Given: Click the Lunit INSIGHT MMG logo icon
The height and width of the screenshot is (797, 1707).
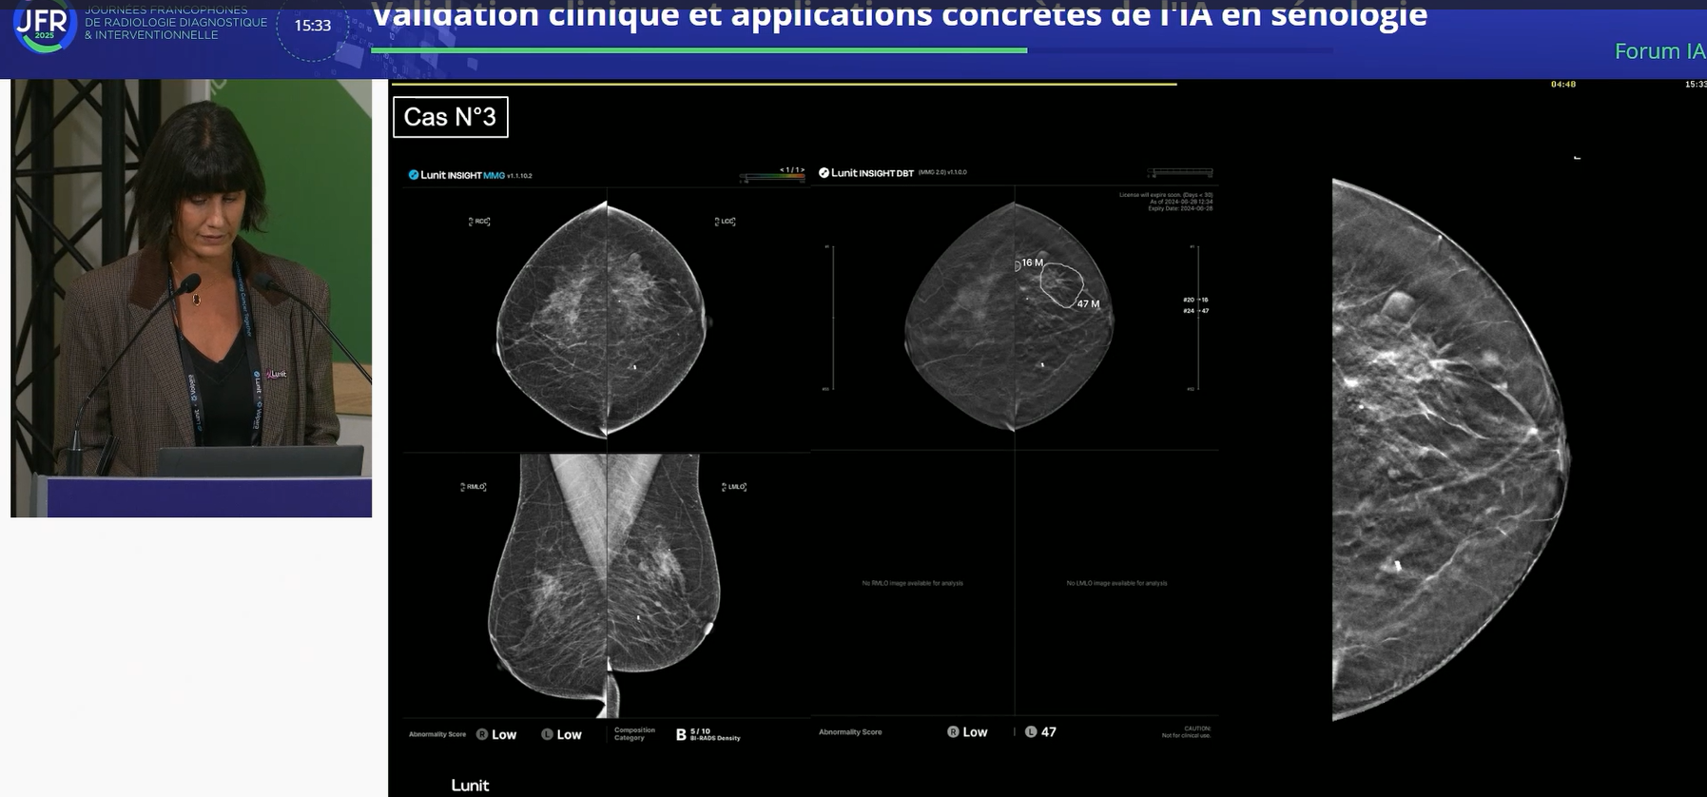Looking at the screenshot, I should click(414, 175).
